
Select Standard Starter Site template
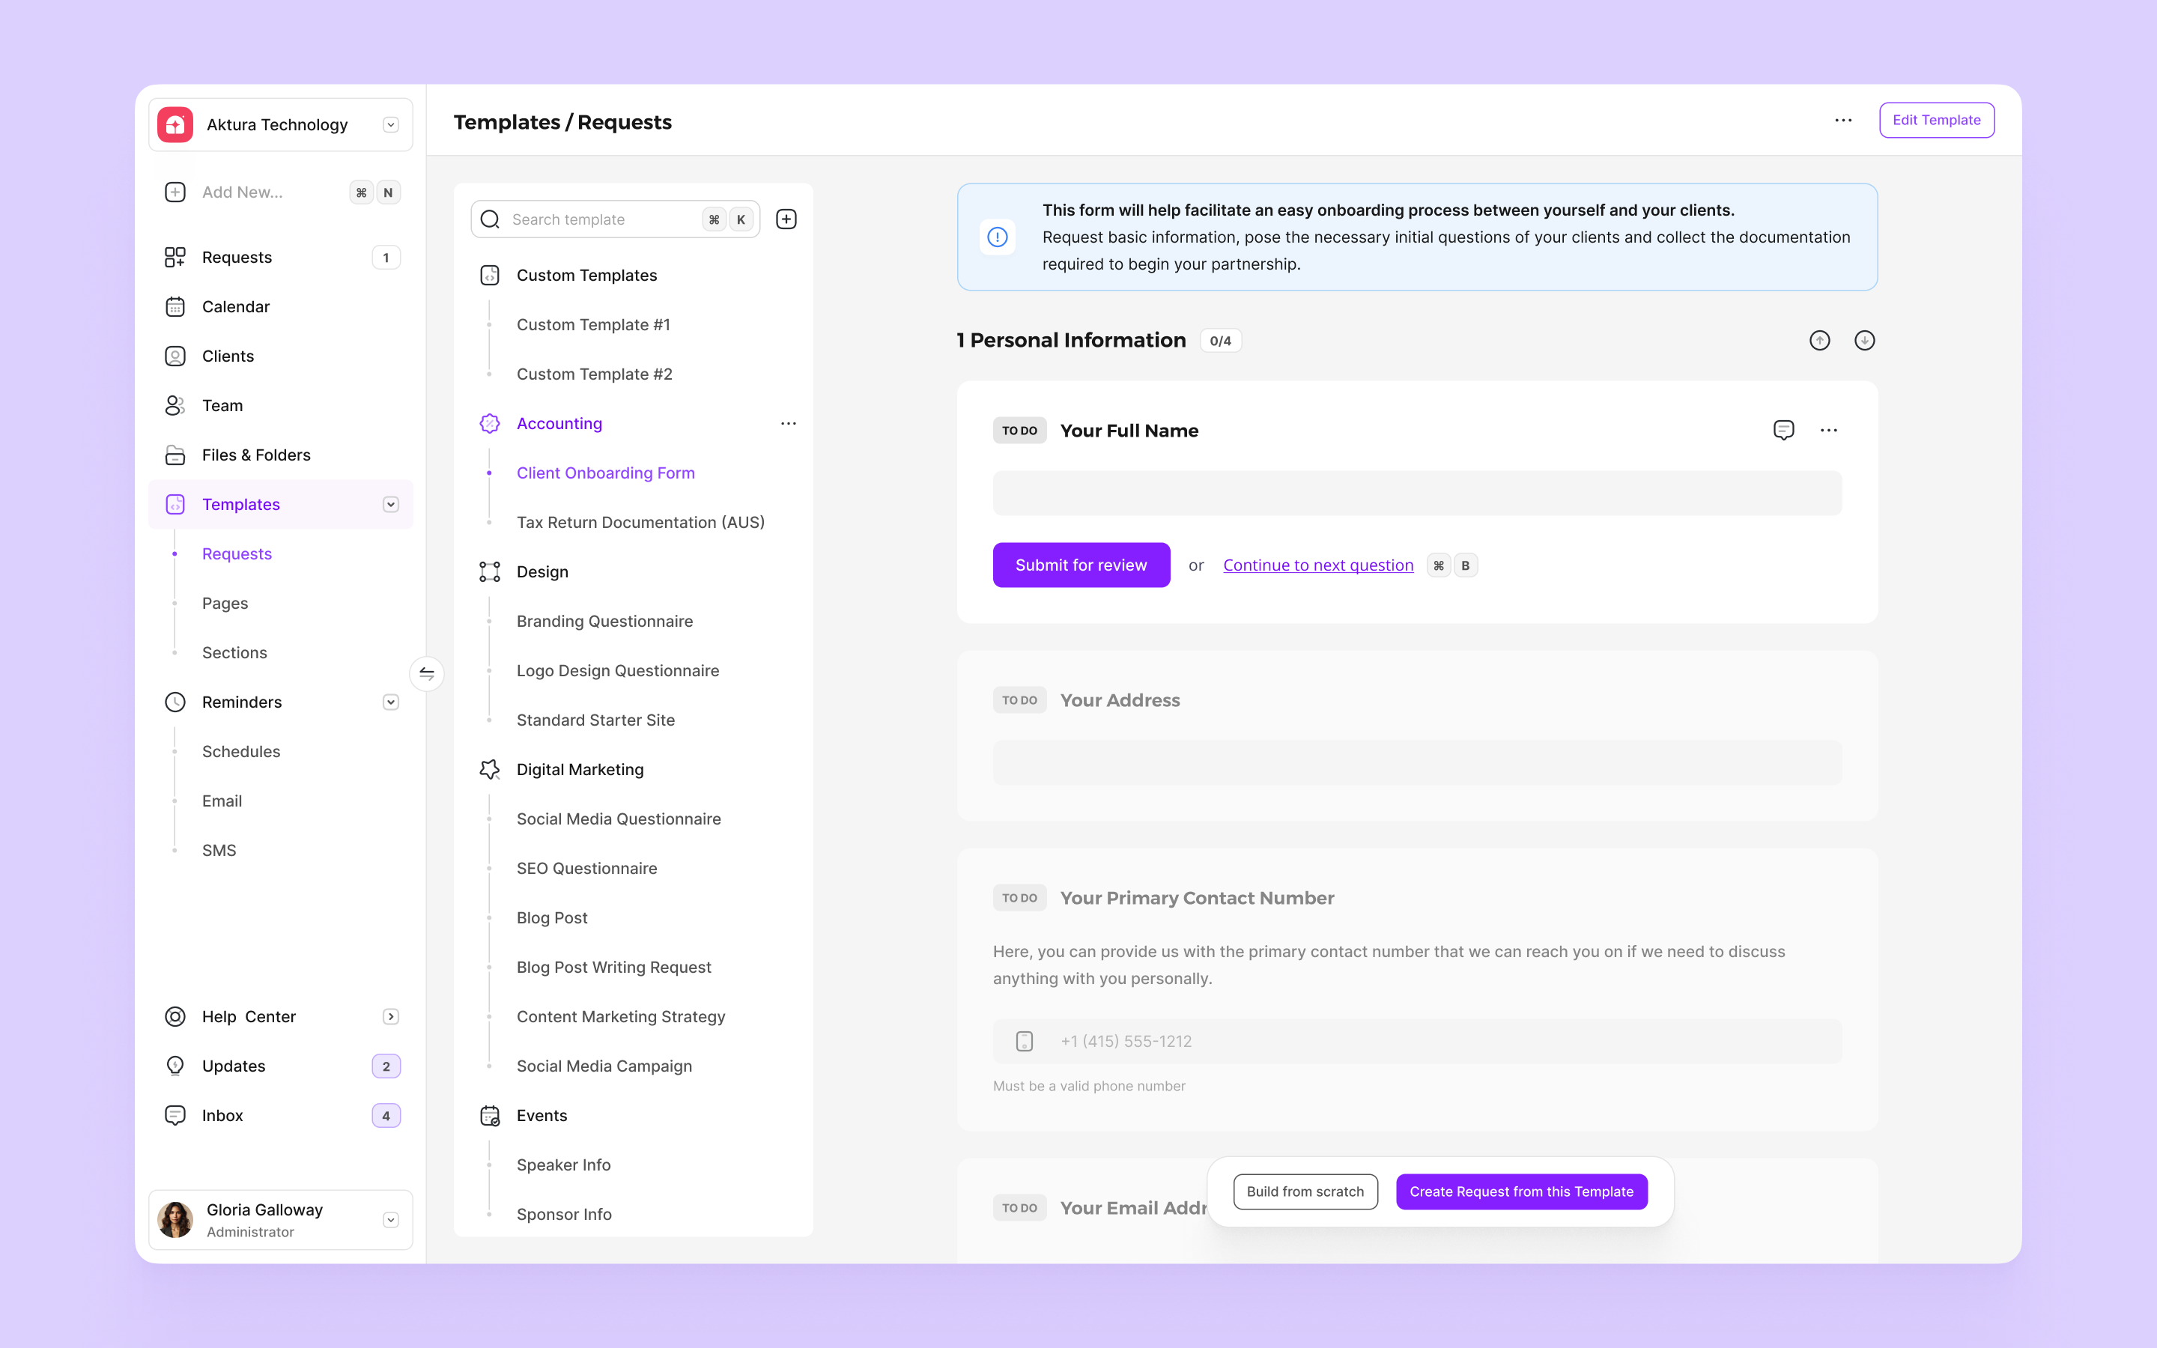tap(596, 720)
